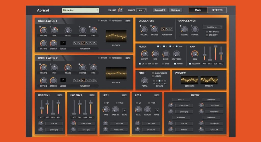Choose the sawtooth waveform in Oscillator 2
The image size is (261, 142).
point(83,80)
